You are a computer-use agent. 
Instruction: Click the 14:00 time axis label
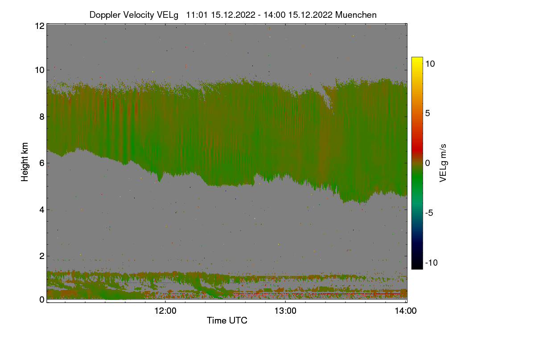click(406, 311)
